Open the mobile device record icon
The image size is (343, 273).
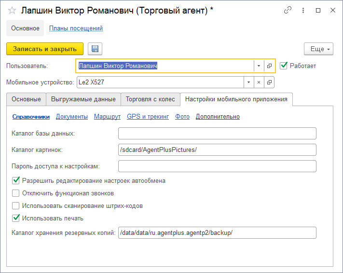tap(269, 82)
